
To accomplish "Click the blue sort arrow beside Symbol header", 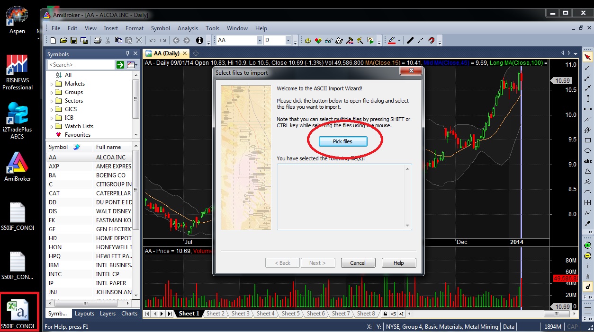I will click(77, 147).
